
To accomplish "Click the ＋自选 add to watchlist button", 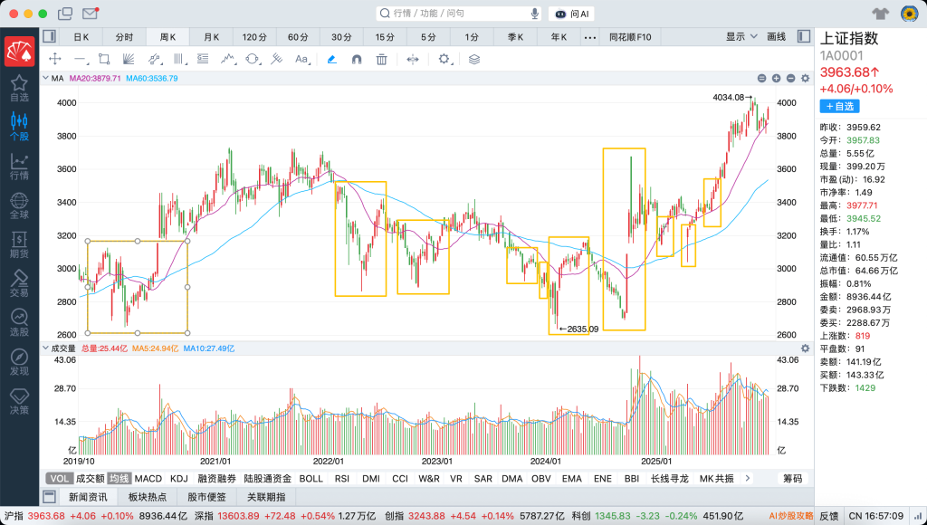I will tap(839, 107).
